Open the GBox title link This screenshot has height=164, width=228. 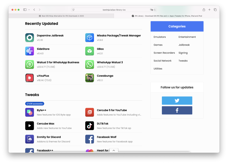tap(100, 49)
